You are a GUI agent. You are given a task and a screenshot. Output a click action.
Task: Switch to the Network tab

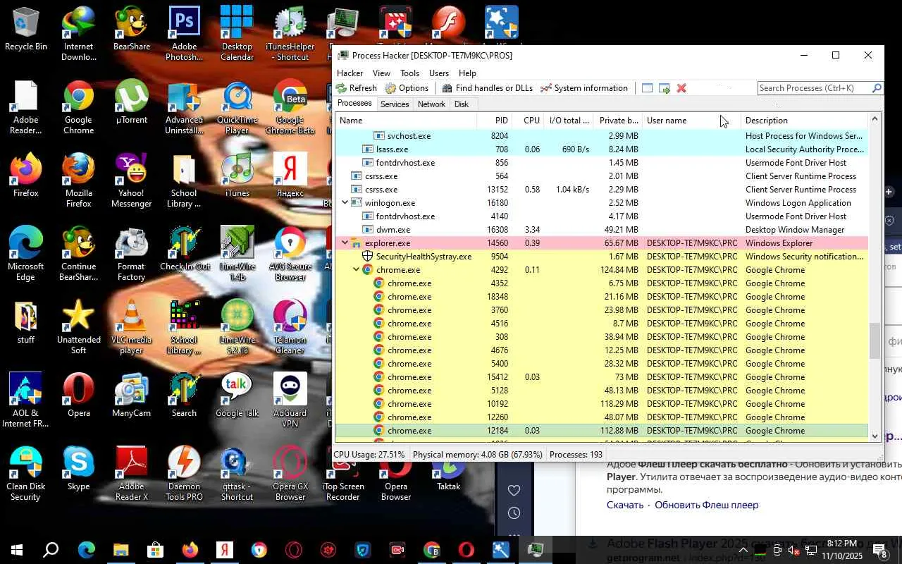point(431,104)
